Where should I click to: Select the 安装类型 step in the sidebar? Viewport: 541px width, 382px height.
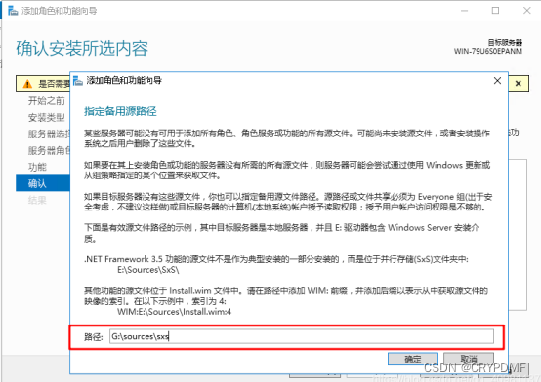46,118
